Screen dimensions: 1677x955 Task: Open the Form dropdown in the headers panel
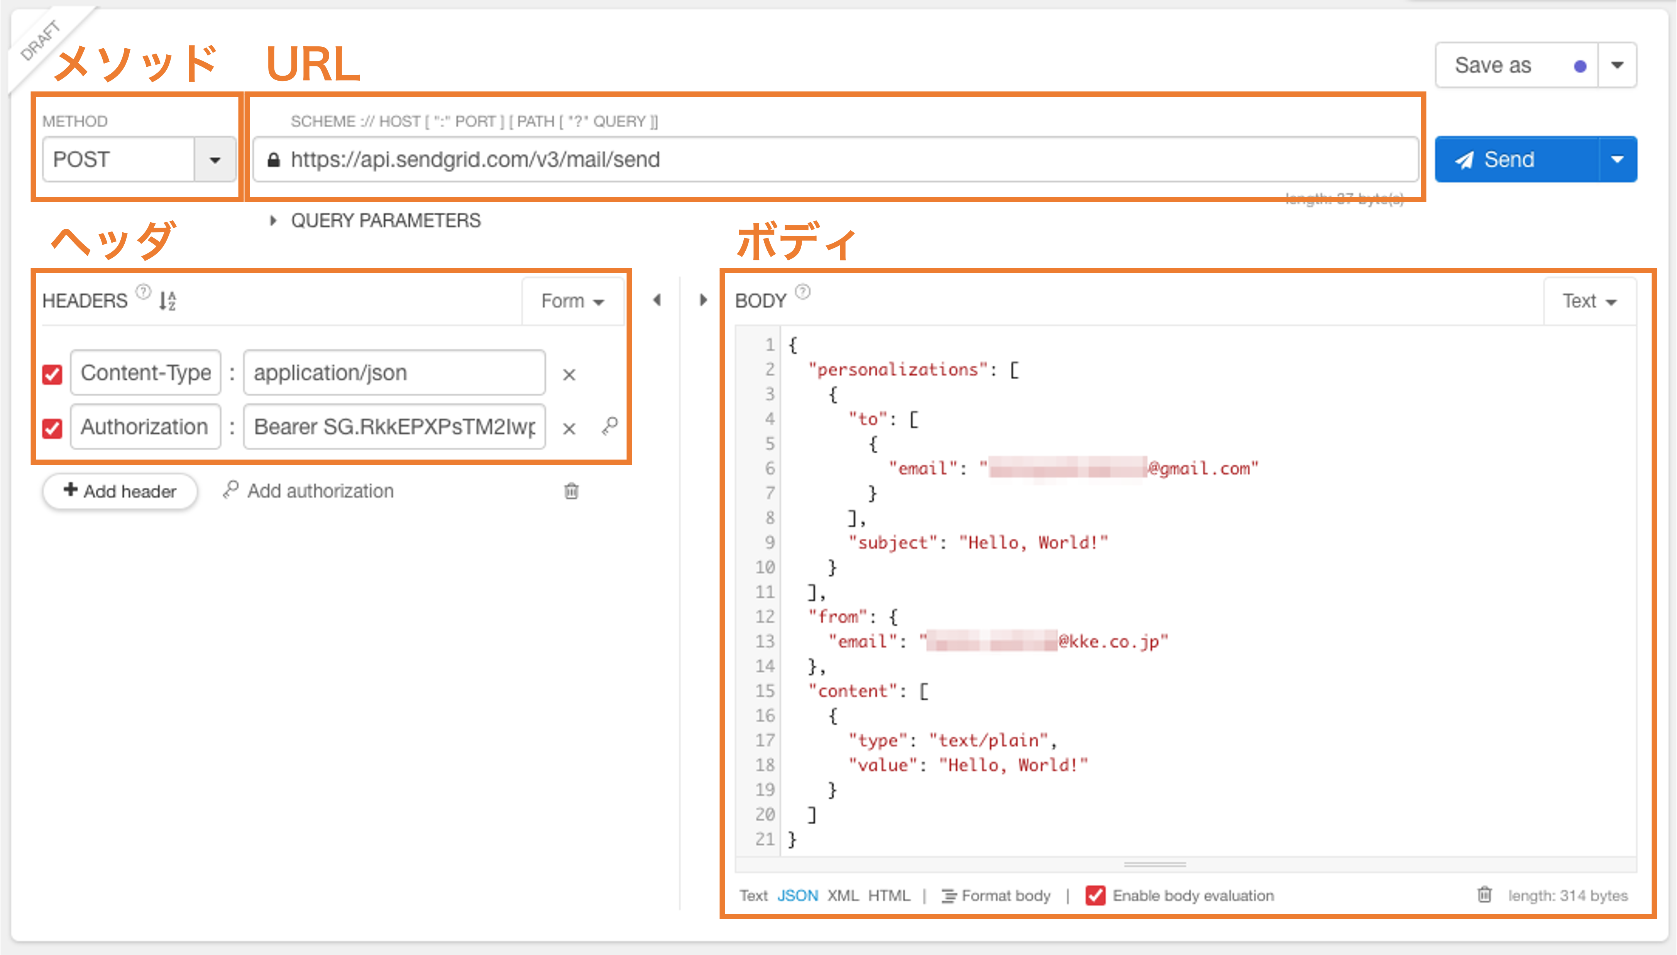tap(572, 301)
